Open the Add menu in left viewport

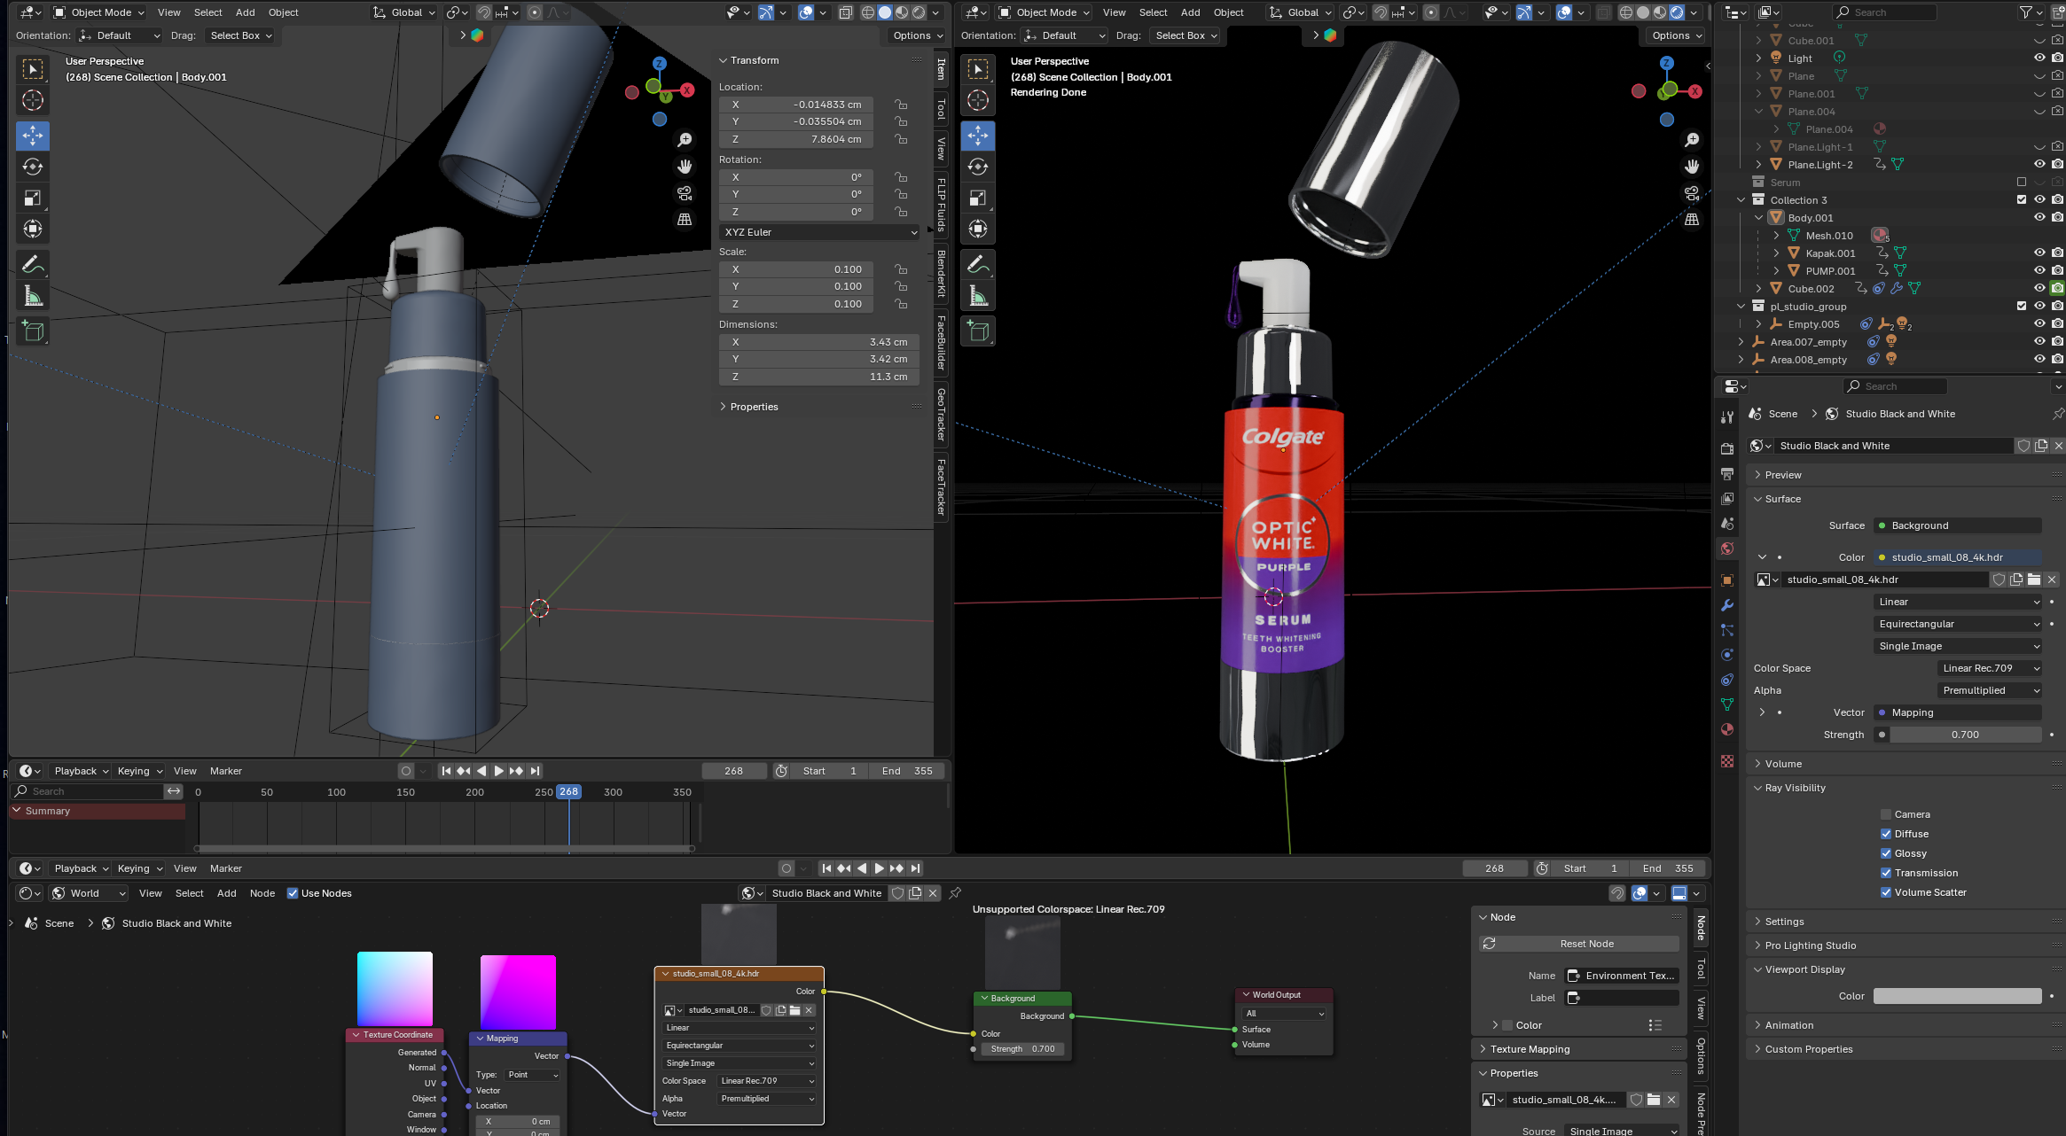click(246, 12)
